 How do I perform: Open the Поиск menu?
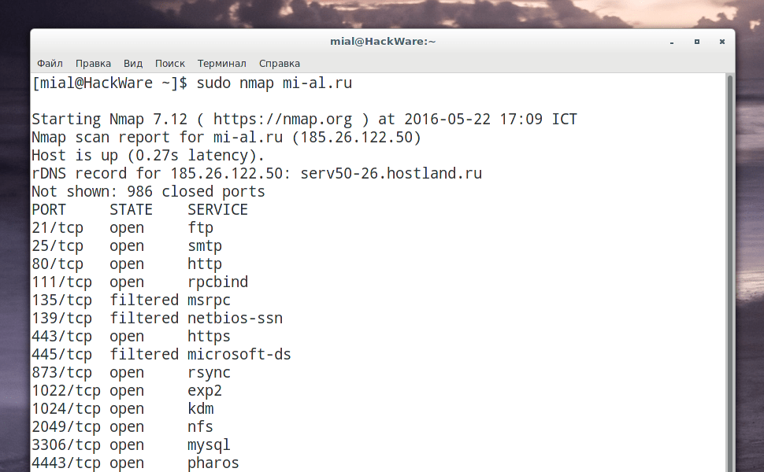click(x=170, y=63)
